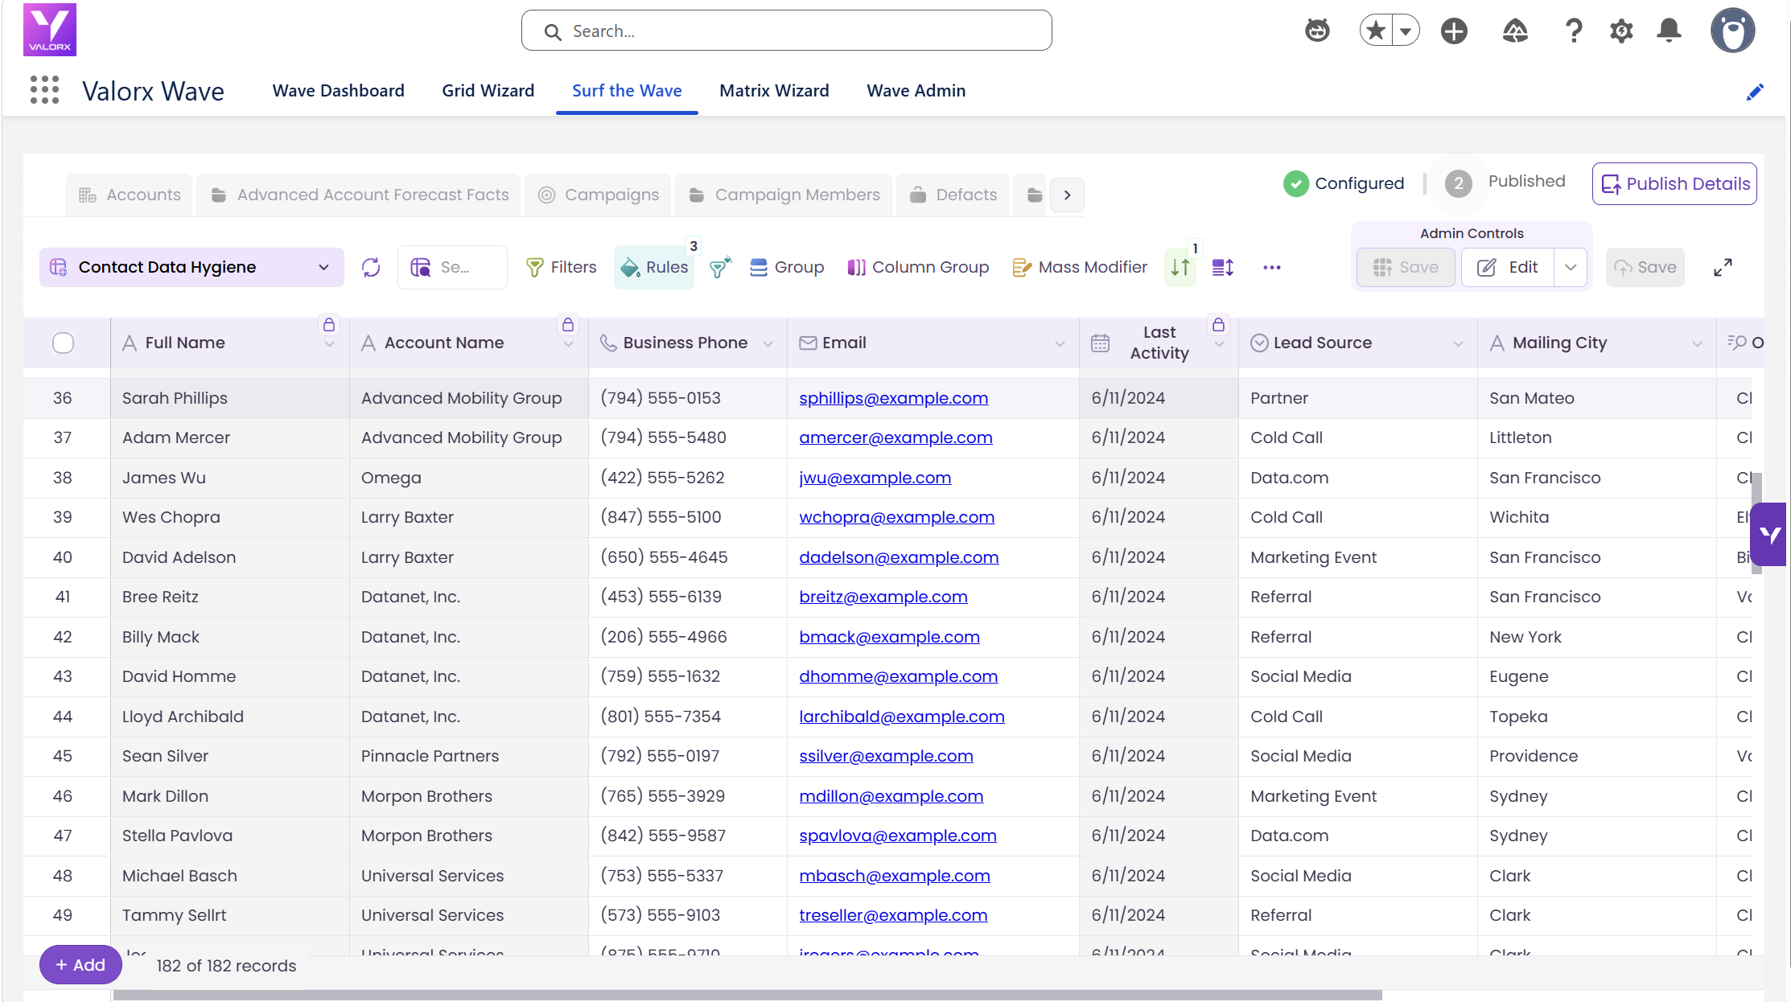
Task: Open mdillon@example.com email link
Action: pos(891,796)
